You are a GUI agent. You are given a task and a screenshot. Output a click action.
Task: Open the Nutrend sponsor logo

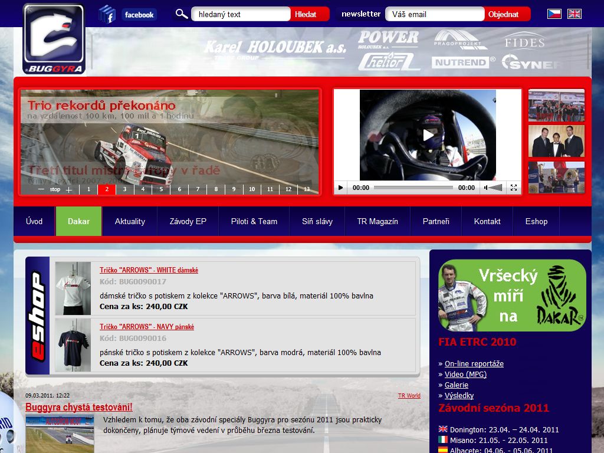464,62
